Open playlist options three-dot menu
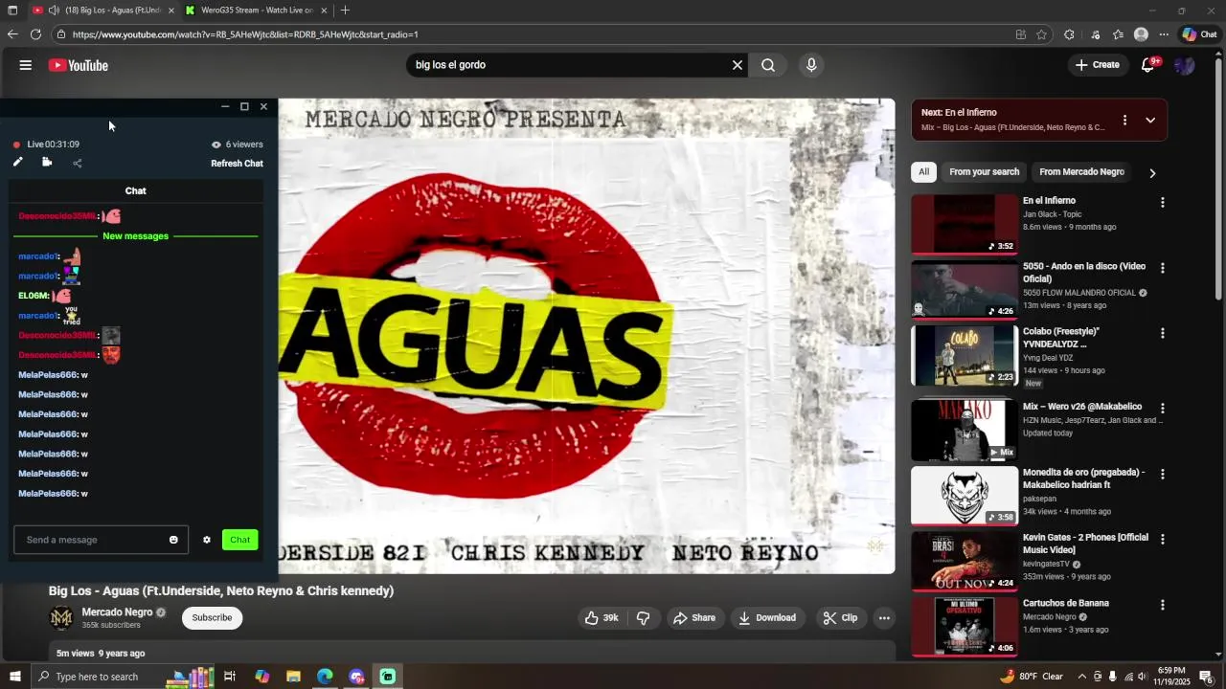 [x=1124, y=121]
